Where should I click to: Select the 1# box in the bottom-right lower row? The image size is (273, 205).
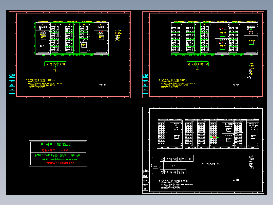[184, 172]
